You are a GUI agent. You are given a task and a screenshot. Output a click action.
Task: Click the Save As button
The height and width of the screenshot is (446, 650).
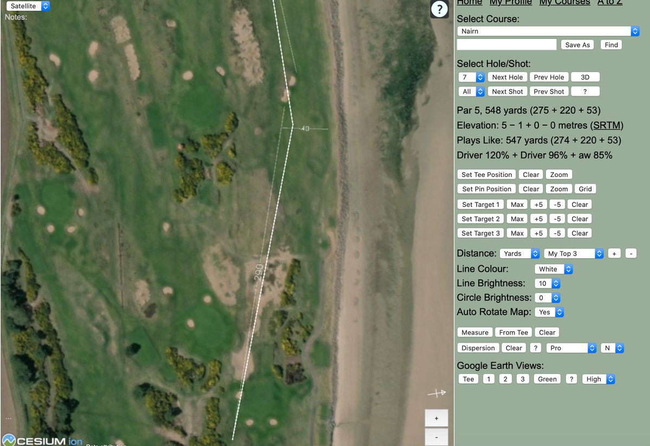(x=577, y=45)
